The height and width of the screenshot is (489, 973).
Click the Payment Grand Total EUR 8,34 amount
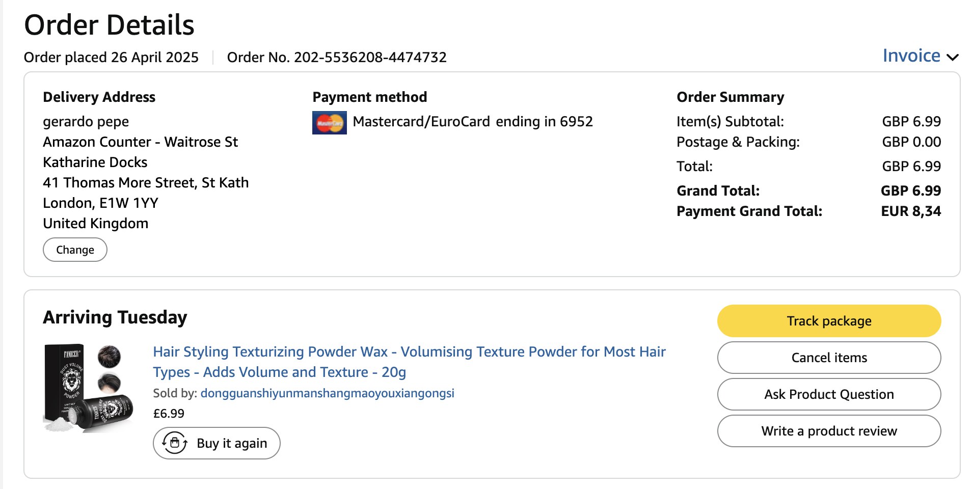point(910,211)
